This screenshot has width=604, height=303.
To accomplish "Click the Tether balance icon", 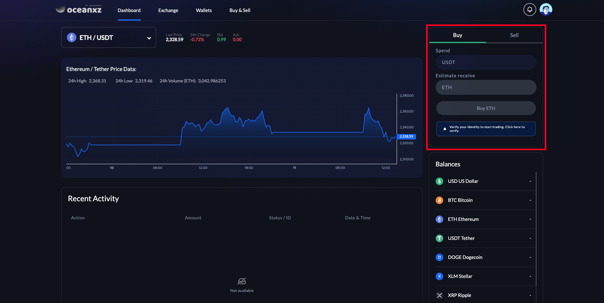I will (x=439, y=238).
